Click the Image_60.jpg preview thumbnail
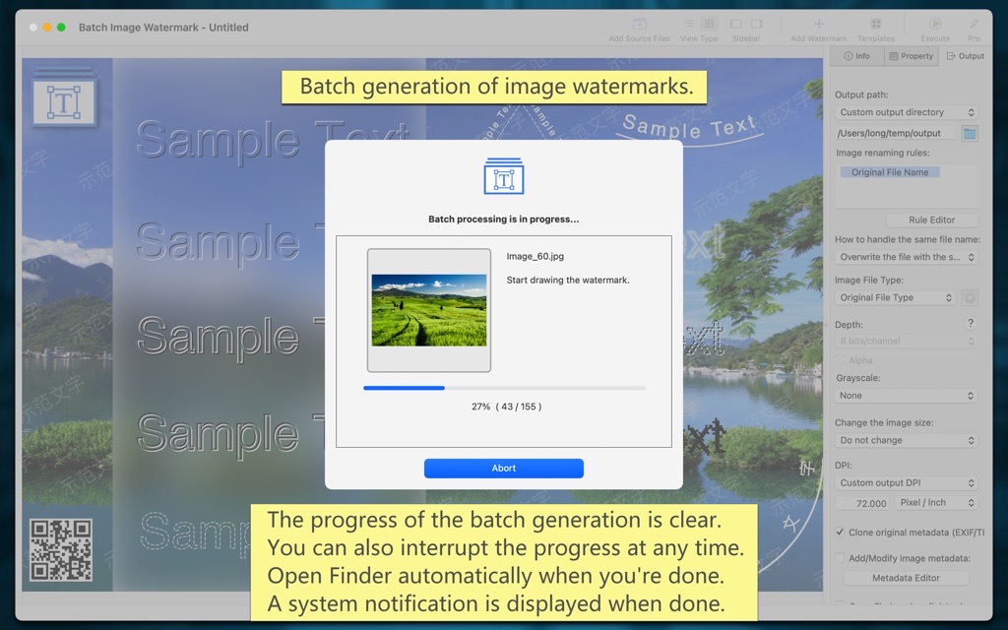This screenshot has width=1008, height=630. tap(429, 310)
